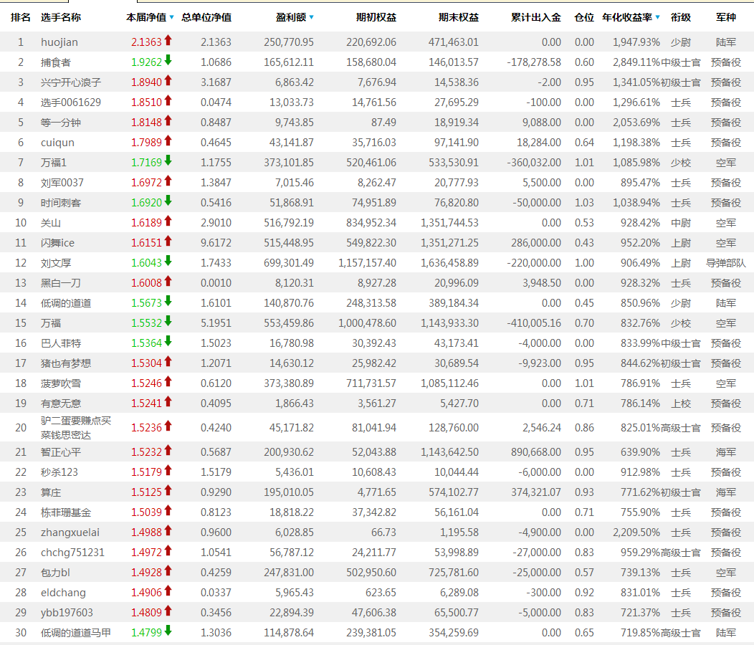Open player name cuiqun

click(58, 143)
